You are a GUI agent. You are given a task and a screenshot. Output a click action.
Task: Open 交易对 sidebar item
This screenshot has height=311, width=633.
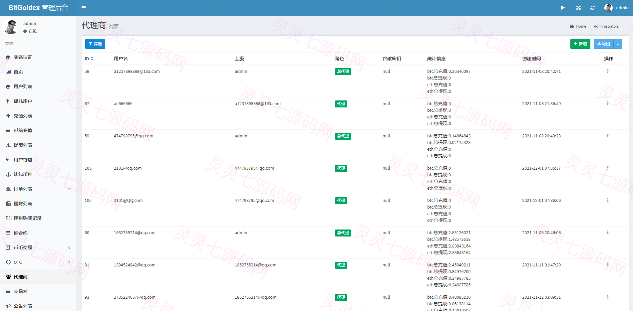tap(38, 291)
